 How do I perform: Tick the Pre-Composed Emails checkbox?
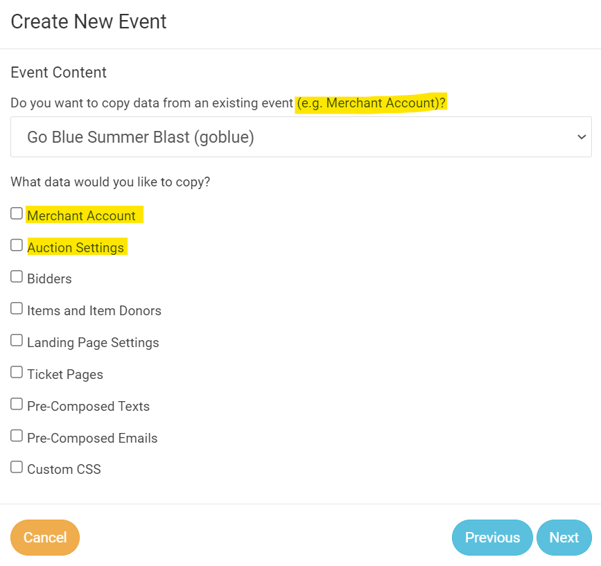[17, 436]
